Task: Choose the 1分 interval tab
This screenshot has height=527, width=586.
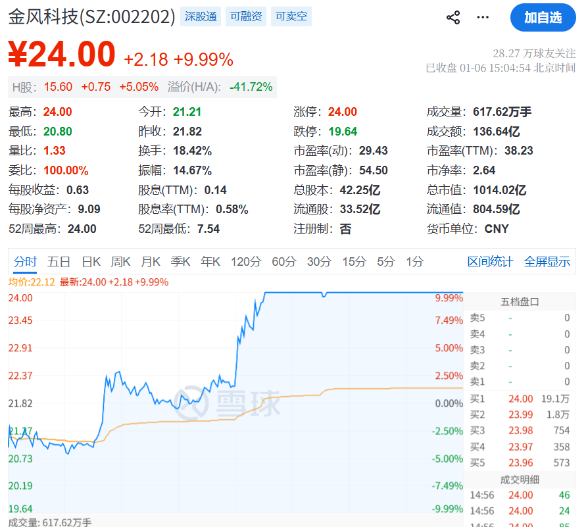Action: (x=415, y=262)
